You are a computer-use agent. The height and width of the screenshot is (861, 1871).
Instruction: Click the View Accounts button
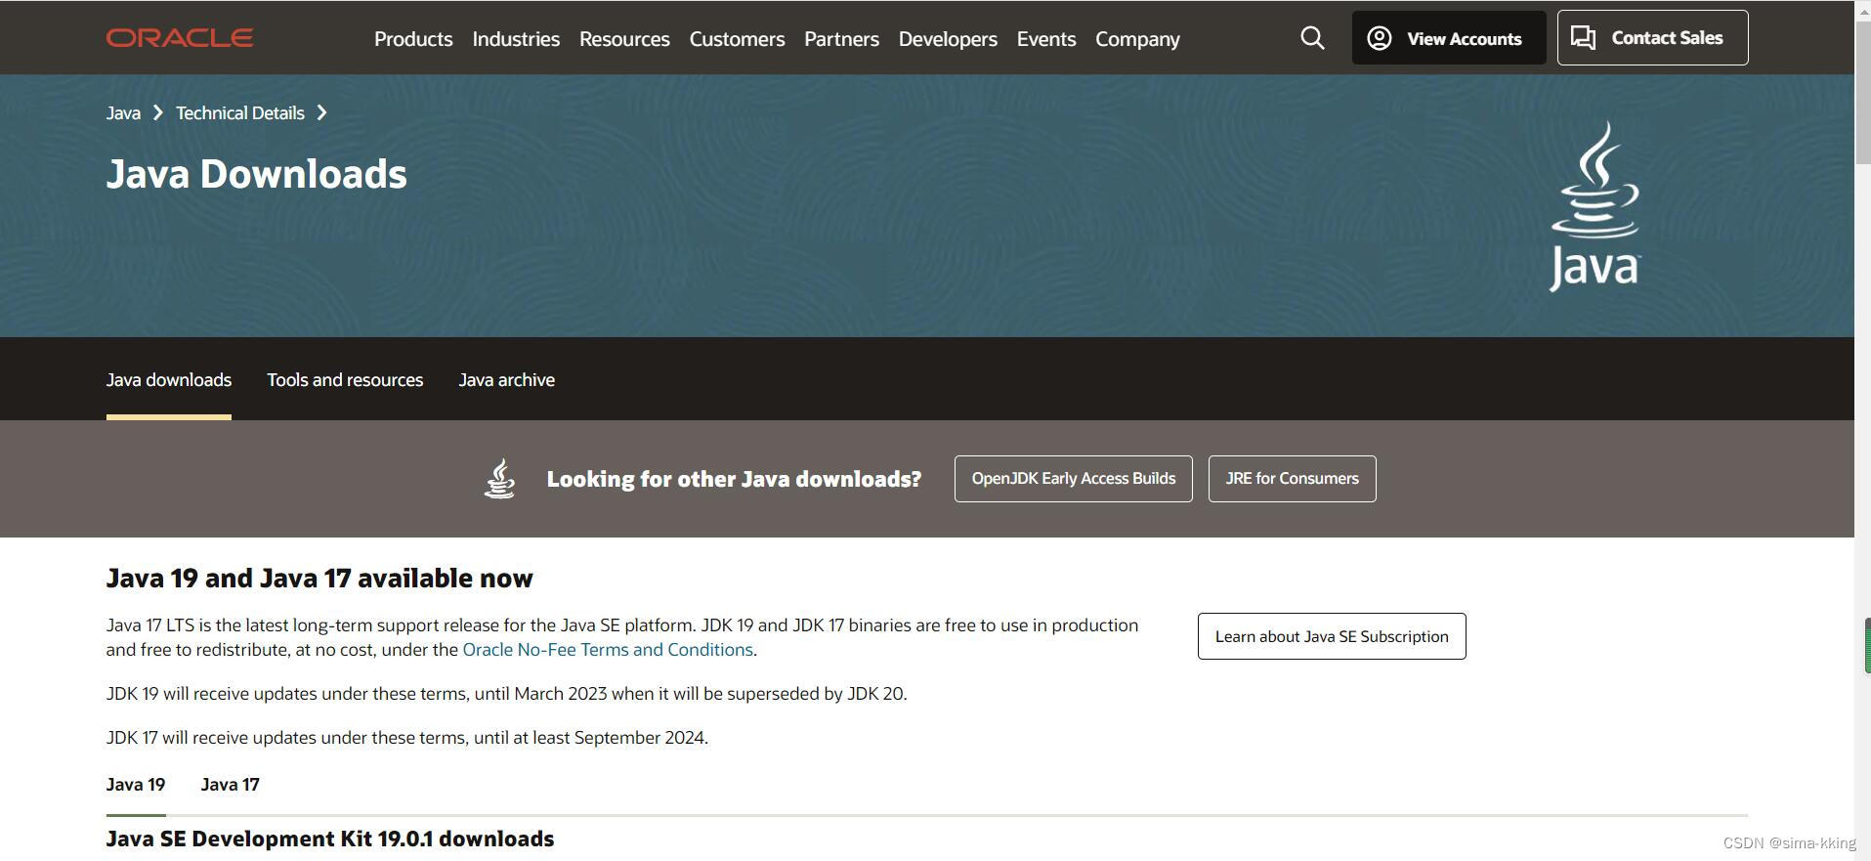(1448, 38)
